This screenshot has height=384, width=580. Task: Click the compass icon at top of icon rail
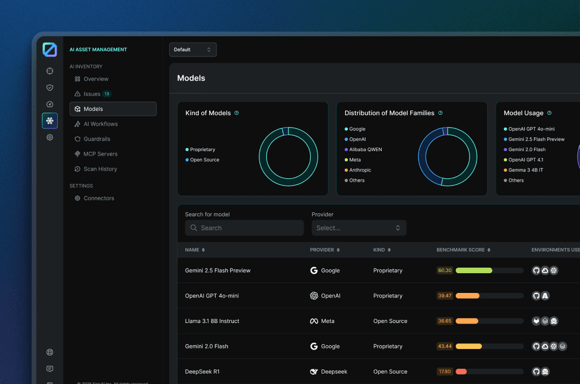[50, 71]
